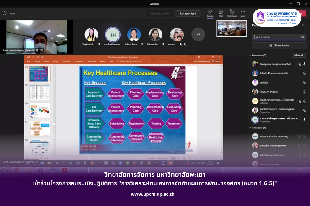Click Share invite button
The image size is (310, 206).
[279, 45]
